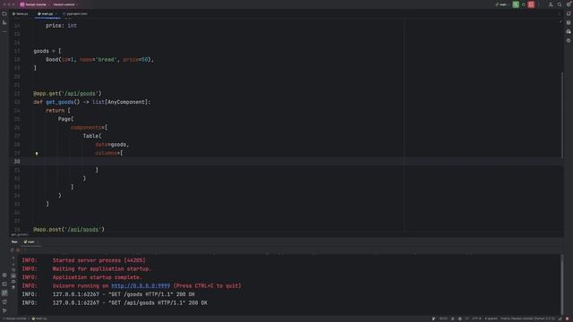Open Database tool window icon
This screenshot has height=322, width=573.
tap(569, 22)
